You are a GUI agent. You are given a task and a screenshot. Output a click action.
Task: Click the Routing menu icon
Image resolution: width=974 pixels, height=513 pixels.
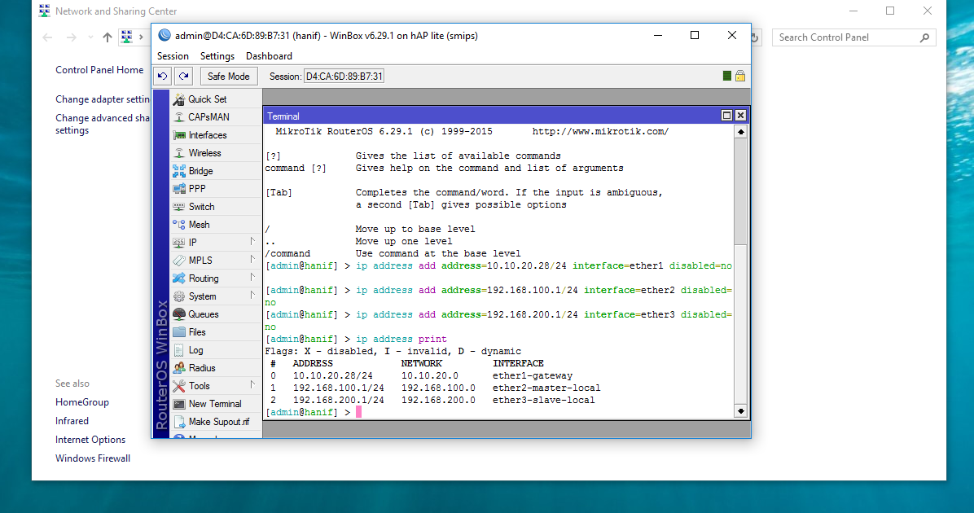pyautogui.click(x=179, y=278)
